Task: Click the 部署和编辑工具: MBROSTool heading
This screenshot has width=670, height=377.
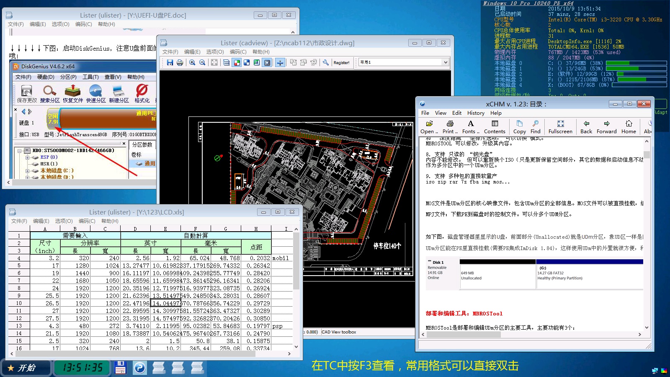Action: tap(464, 313)
